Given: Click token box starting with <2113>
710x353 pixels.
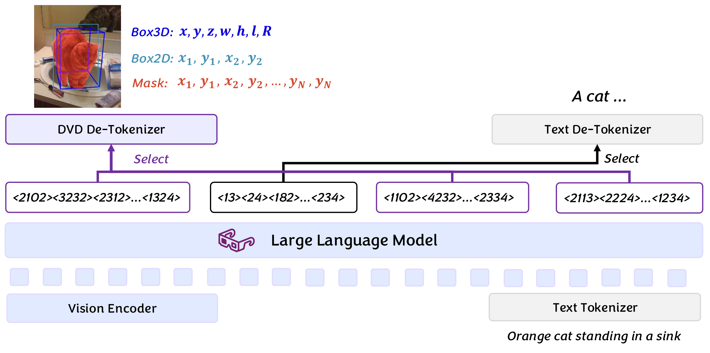Looking at the screenshot, I should point(629,198).
